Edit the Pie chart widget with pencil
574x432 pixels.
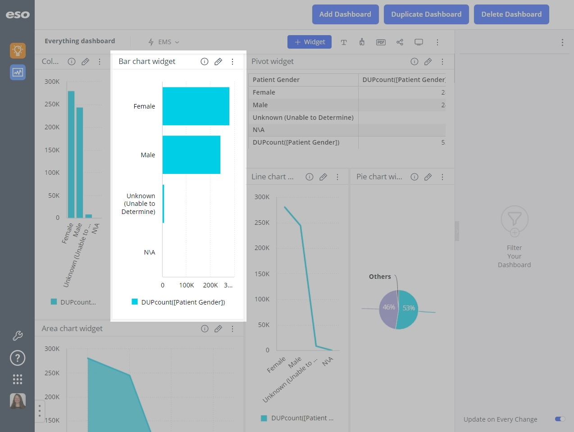[428, 177]
